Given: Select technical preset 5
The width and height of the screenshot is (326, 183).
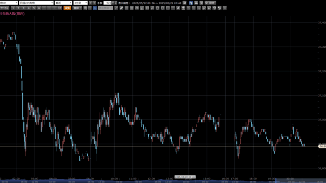Looking at the screenshot, I should (x=34, y=8).
